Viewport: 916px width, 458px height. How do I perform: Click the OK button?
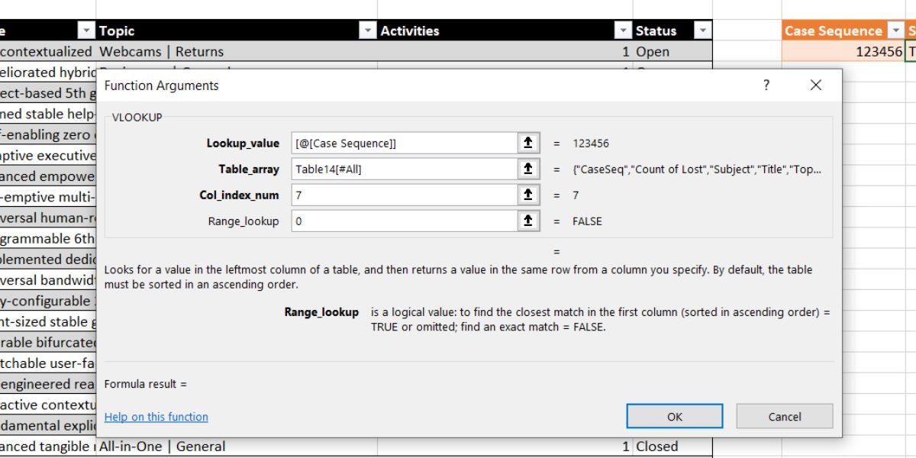675,417
